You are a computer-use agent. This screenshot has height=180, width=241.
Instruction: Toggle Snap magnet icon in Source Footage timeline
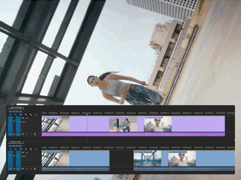(16, 114)
